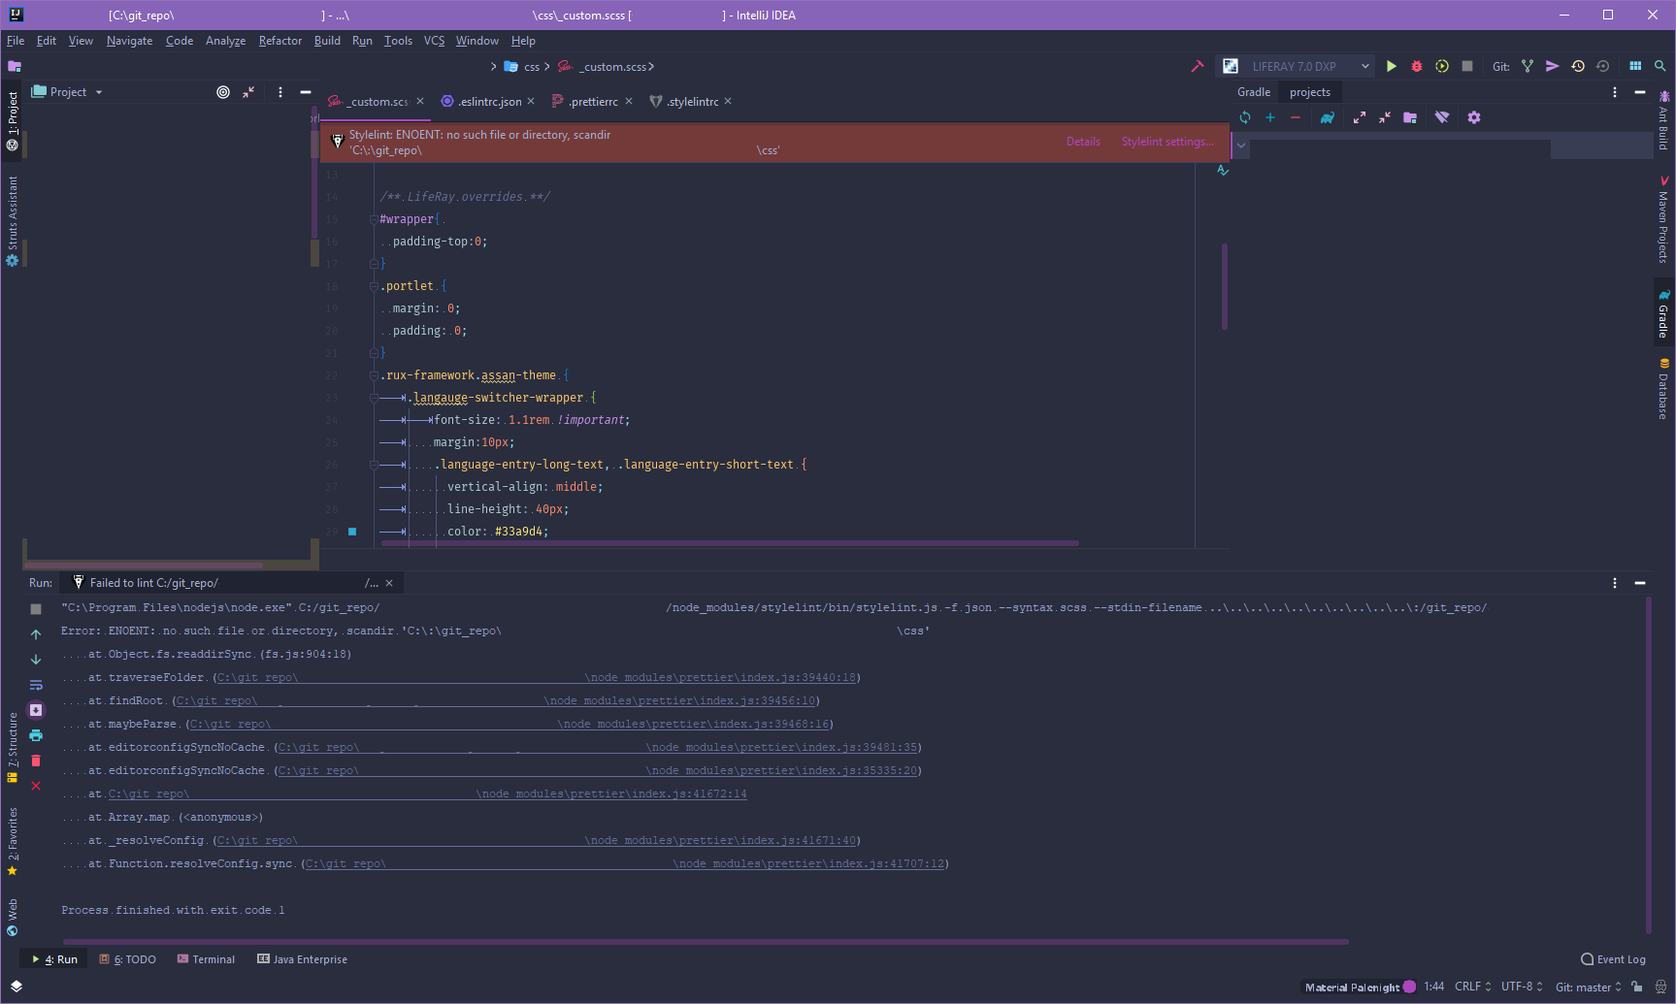Switch to .prettierrc tab

(x=592, y=102)
